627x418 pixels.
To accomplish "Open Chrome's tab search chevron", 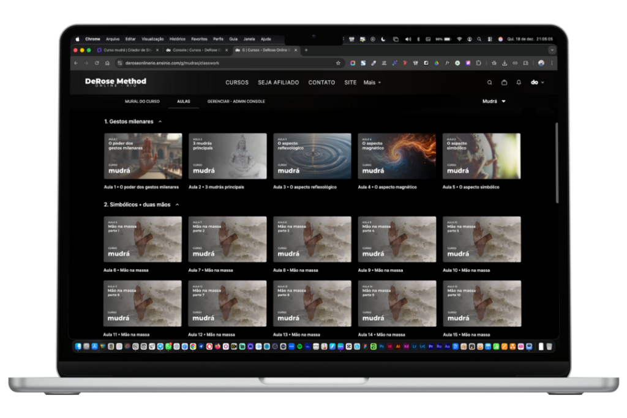I will [552, 50].
